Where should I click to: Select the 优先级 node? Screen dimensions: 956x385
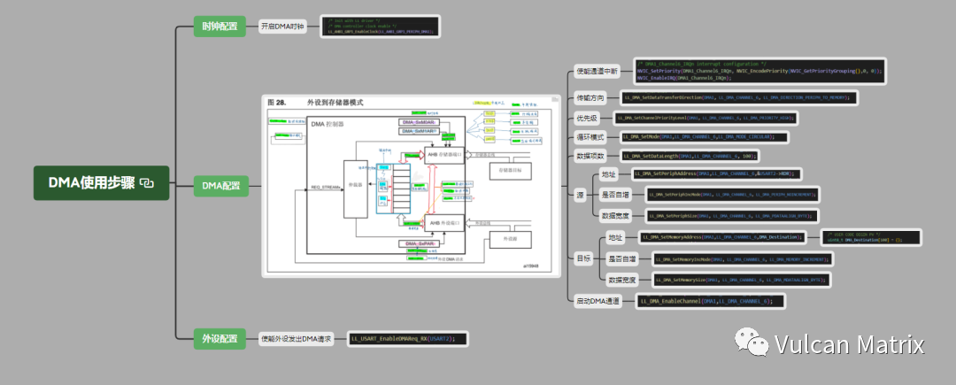click(586, 118)
